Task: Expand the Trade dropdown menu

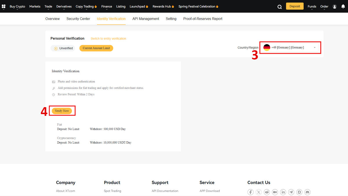Action: click(x=48, y=7)
